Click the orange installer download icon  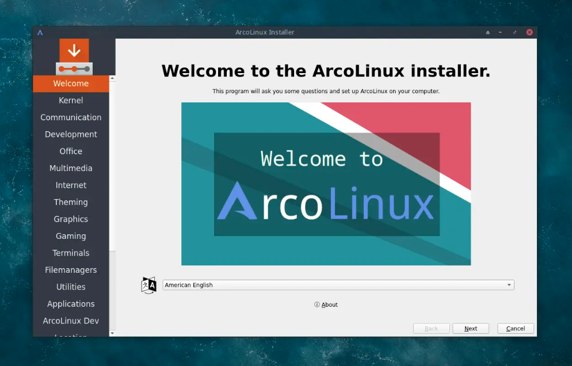pos(74,56)
